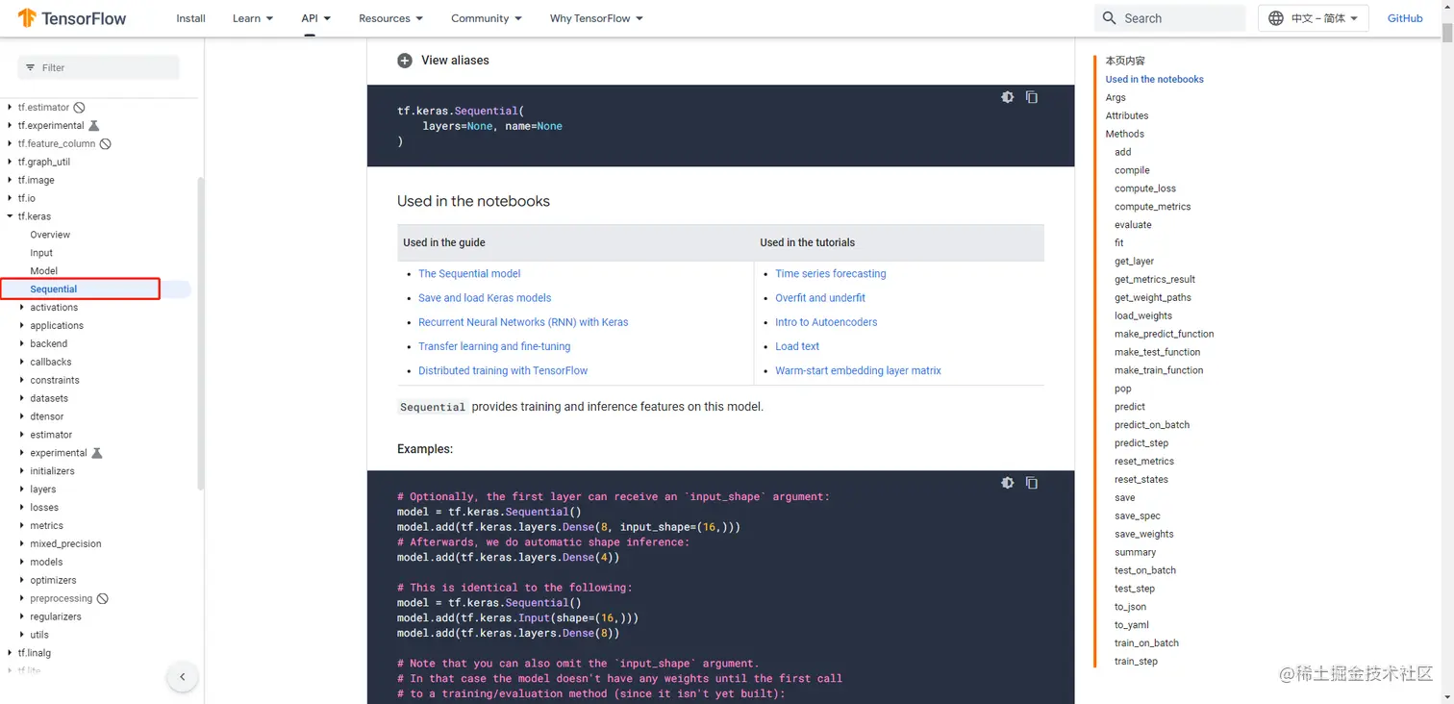
Task: Jump to train_on_batch in contents
Action: click(x=1146, y=643)
